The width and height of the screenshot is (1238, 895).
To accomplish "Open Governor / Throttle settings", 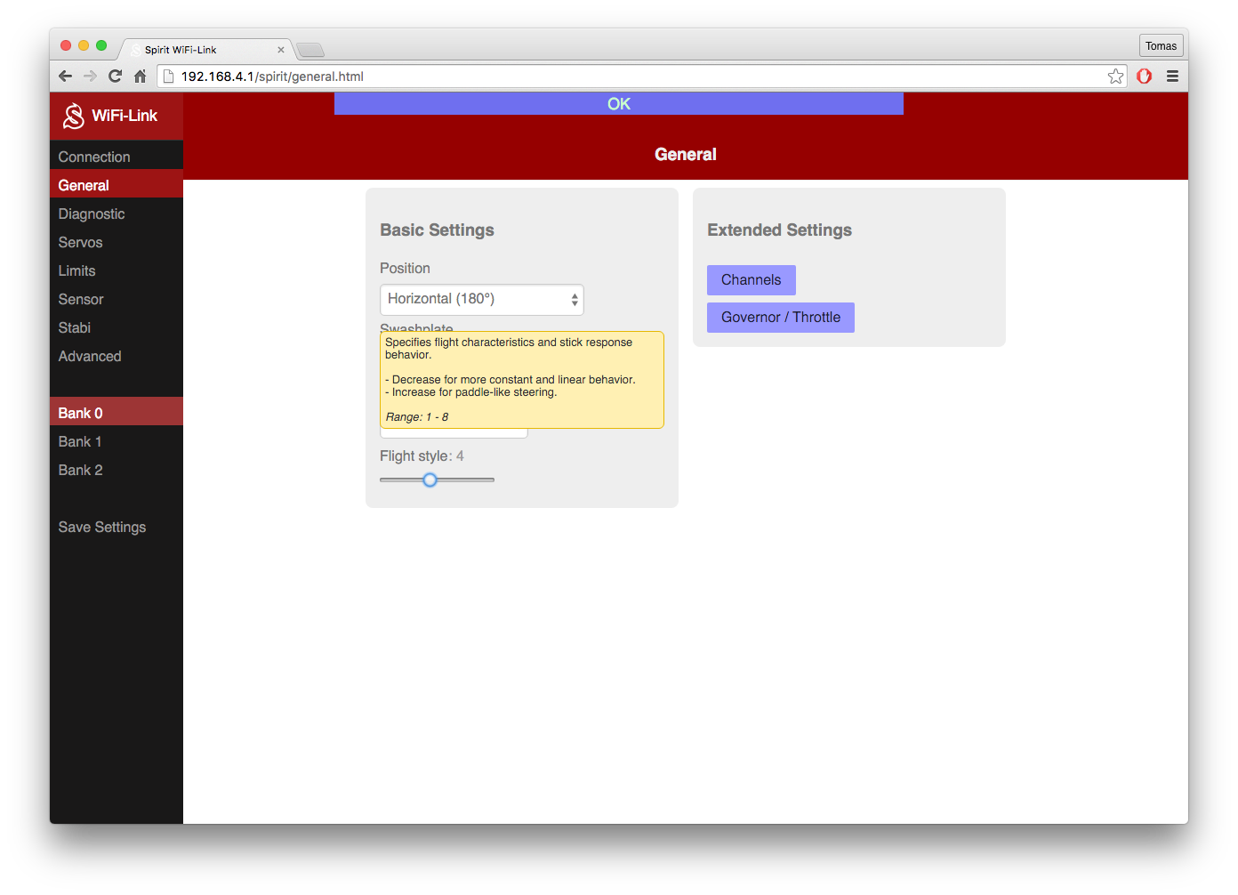I will point(780,318).
